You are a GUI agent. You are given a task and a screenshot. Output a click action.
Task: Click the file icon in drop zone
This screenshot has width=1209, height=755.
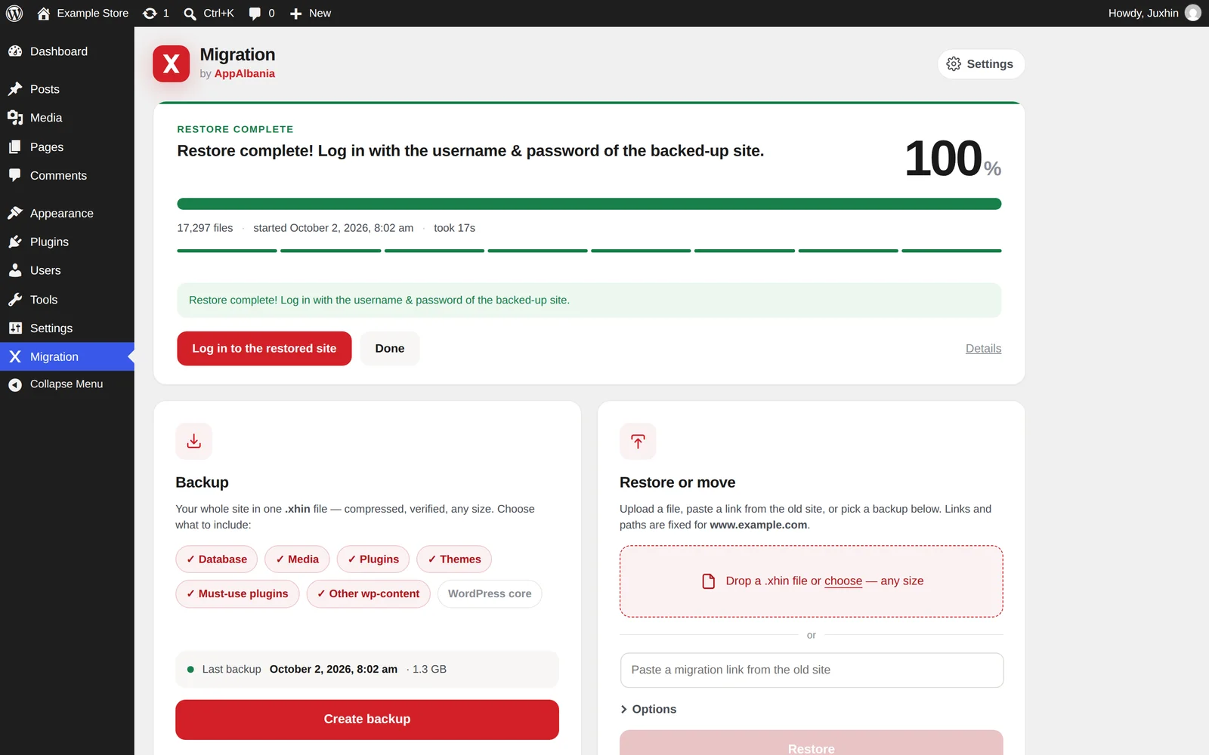pyautogui.click(x=709, y=581)
